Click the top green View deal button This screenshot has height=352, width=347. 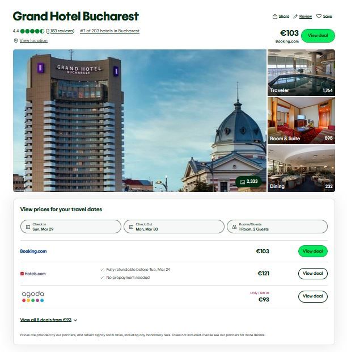point(318,35)
